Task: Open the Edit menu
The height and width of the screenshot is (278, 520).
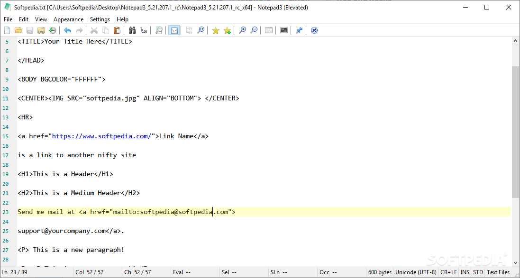Action: tap(24, 19)
